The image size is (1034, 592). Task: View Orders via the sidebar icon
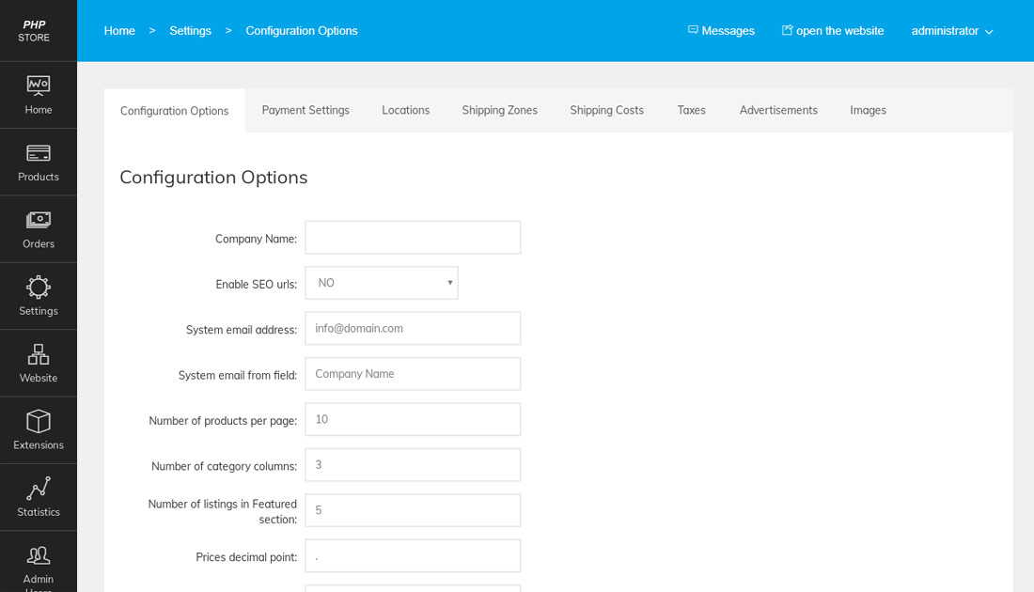coord(38,228)
